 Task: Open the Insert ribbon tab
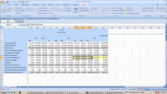16,5
